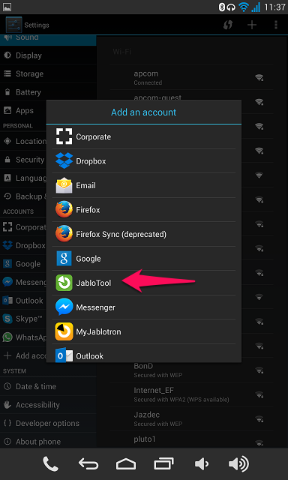Select the apcom connected Wi-Fi network
The width and height of the screenshot is (288, 480).
click(191, 77)
